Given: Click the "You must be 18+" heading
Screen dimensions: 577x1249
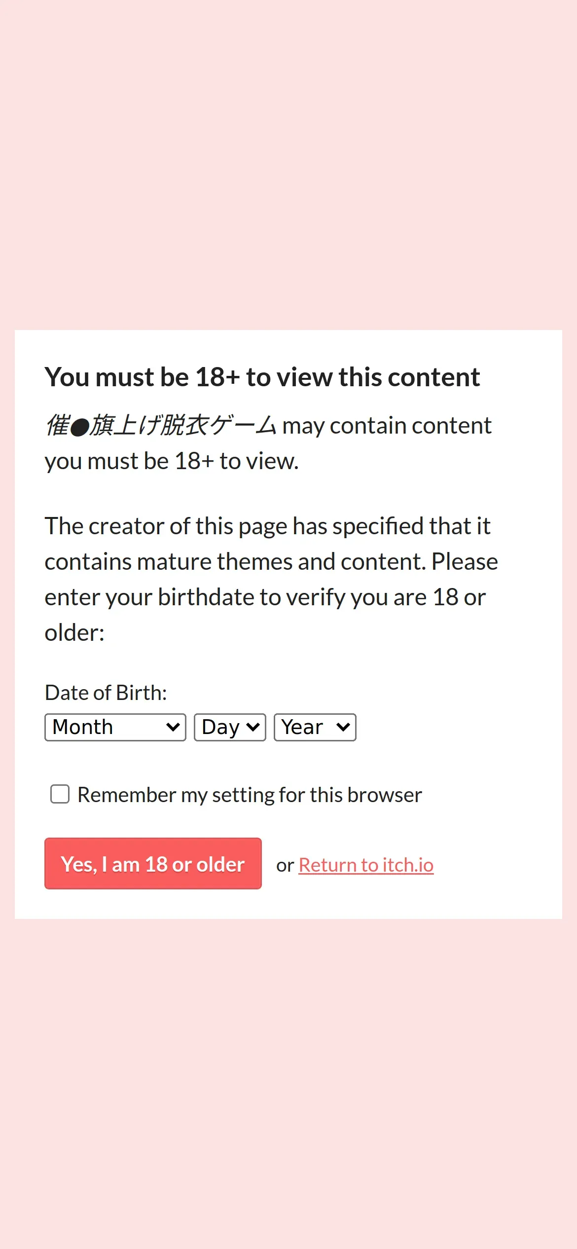Looking at the screenshot, I should click(262, 377).
